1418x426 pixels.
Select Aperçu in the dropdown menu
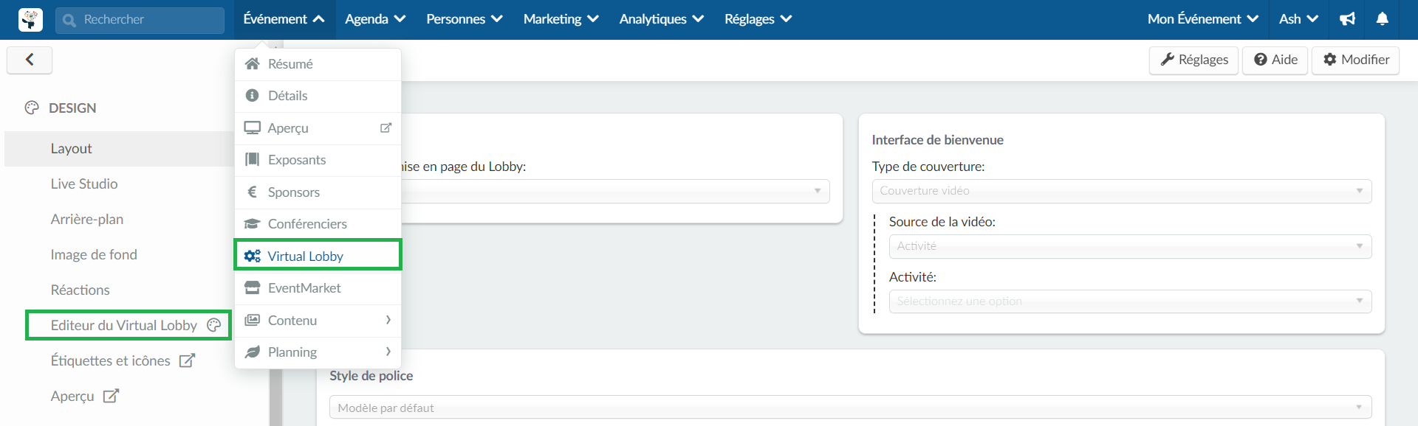[318, 128]
